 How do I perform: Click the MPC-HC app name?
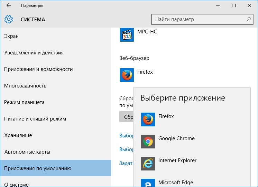147,31
